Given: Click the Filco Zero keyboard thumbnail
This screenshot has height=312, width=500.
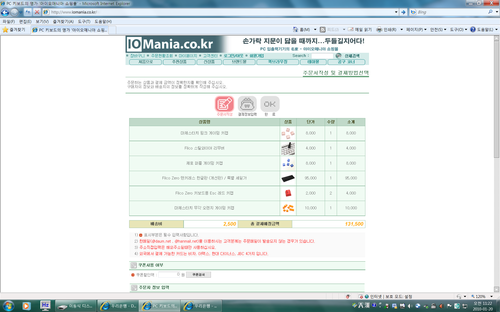Looking at the screenshot, I should (x=288, y=178).
